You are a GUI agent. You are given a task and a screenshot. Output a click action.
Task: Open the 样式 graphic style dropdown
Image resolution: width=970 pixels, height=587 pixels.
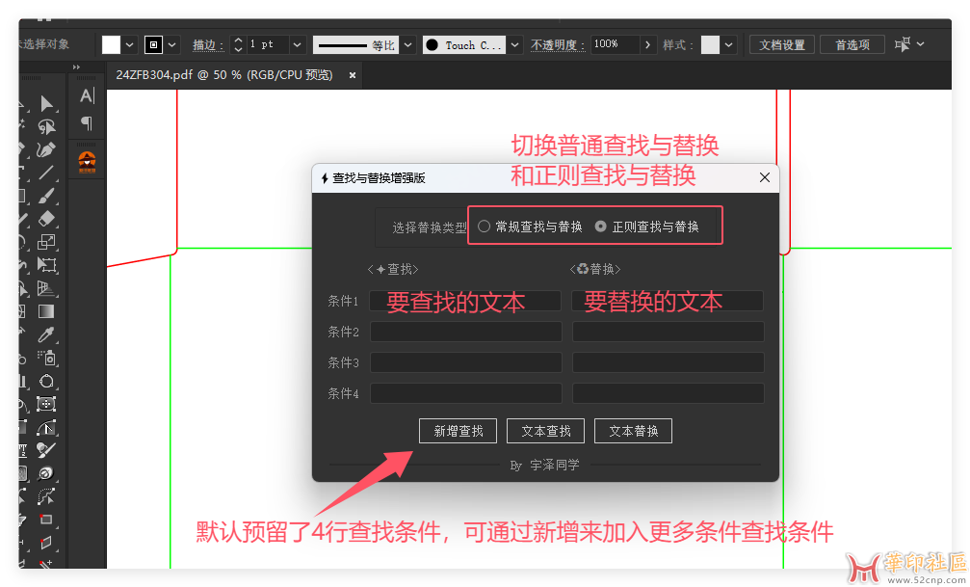[729, 44]
